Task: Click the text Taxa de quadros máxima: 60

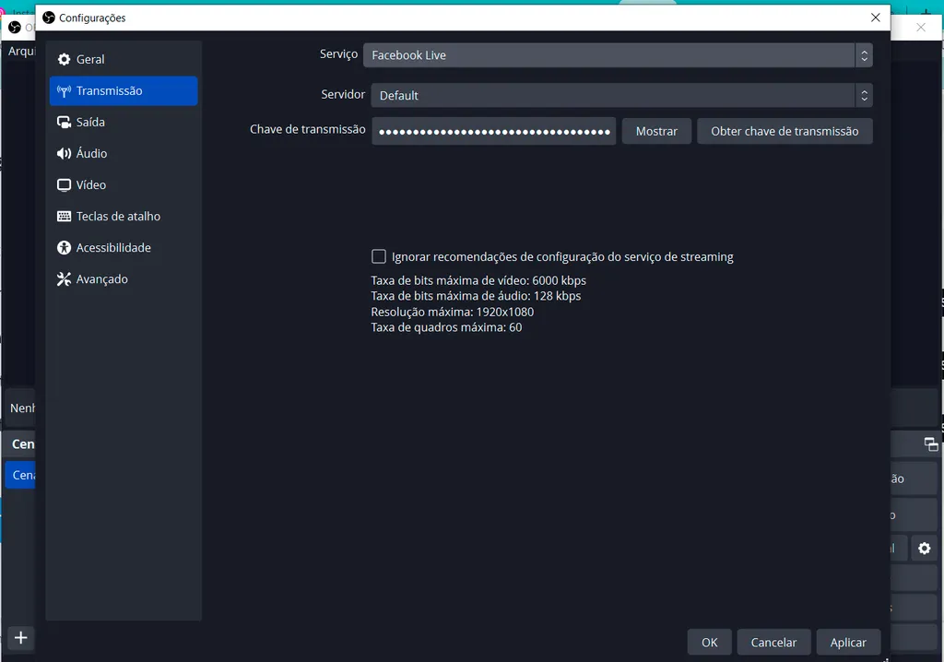Action: [446, 327]
